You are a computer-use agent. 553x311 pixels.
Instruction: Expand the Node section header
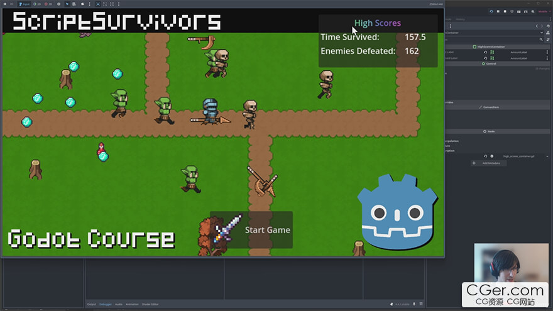(497, 131)
